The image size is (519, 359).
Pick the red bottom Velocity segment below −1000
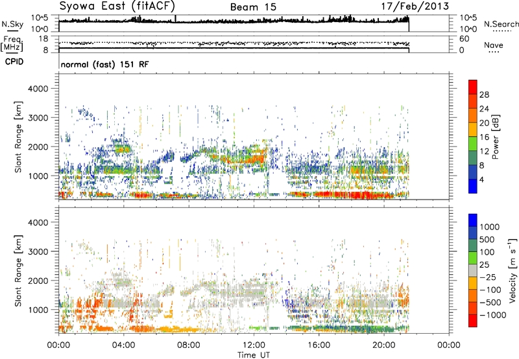coord(473,321)
